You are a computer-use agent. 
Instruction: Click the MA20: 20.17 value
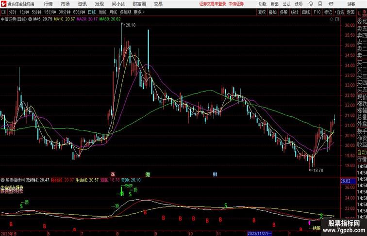coord(87,19)
